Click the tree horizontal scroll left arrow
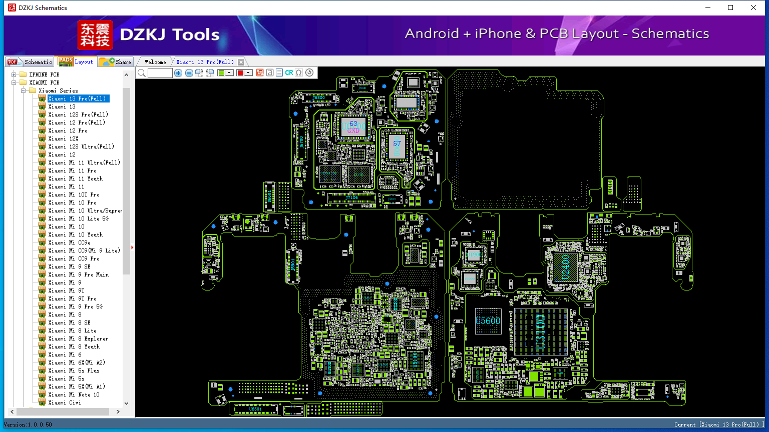Screen dimensions: 769x432 click(12, 412)
